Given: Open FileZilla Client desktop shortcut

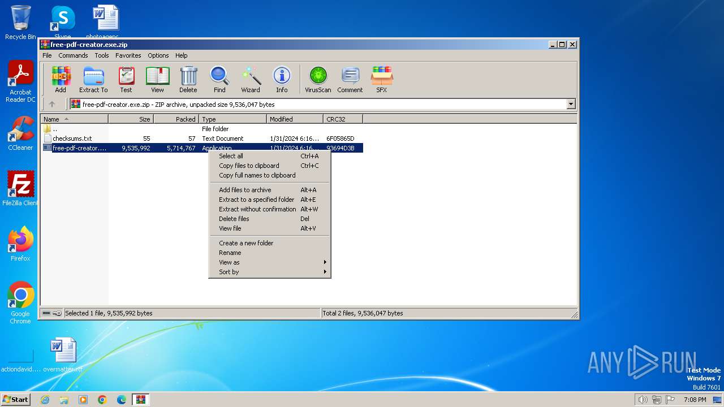Looking at the screenshot, I should [20, 189].
